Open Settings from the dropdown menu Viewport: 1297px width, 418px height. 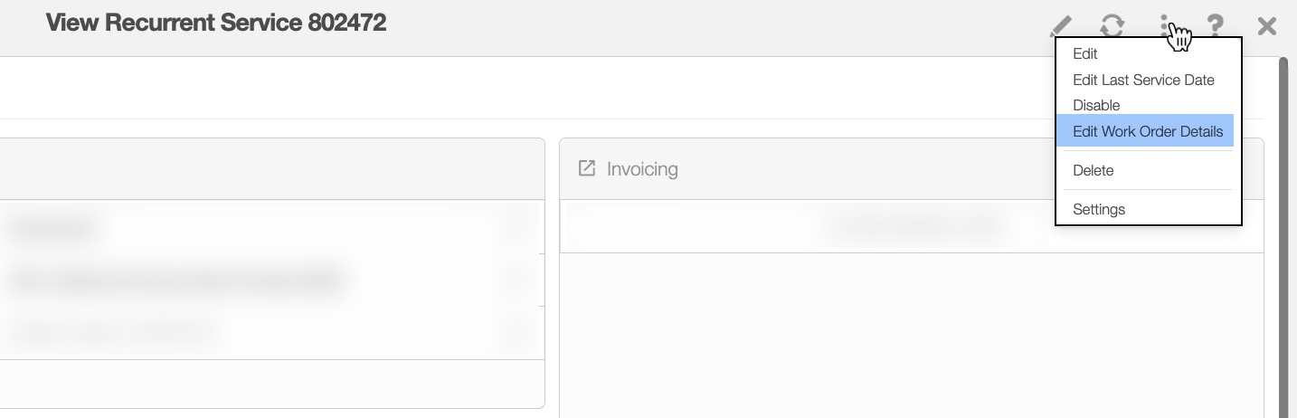click(x=1099, y=209)
